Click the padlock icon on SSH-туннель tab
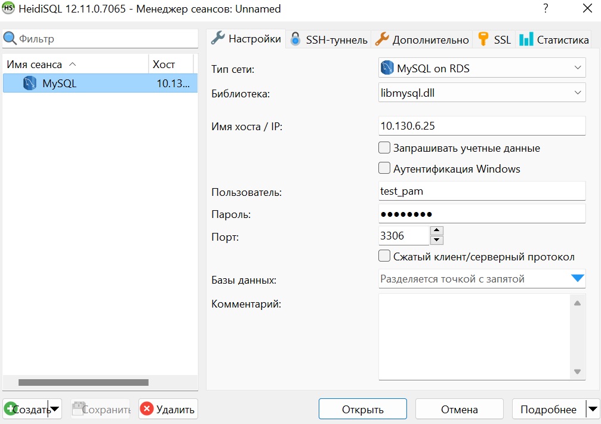 [295, 39]
